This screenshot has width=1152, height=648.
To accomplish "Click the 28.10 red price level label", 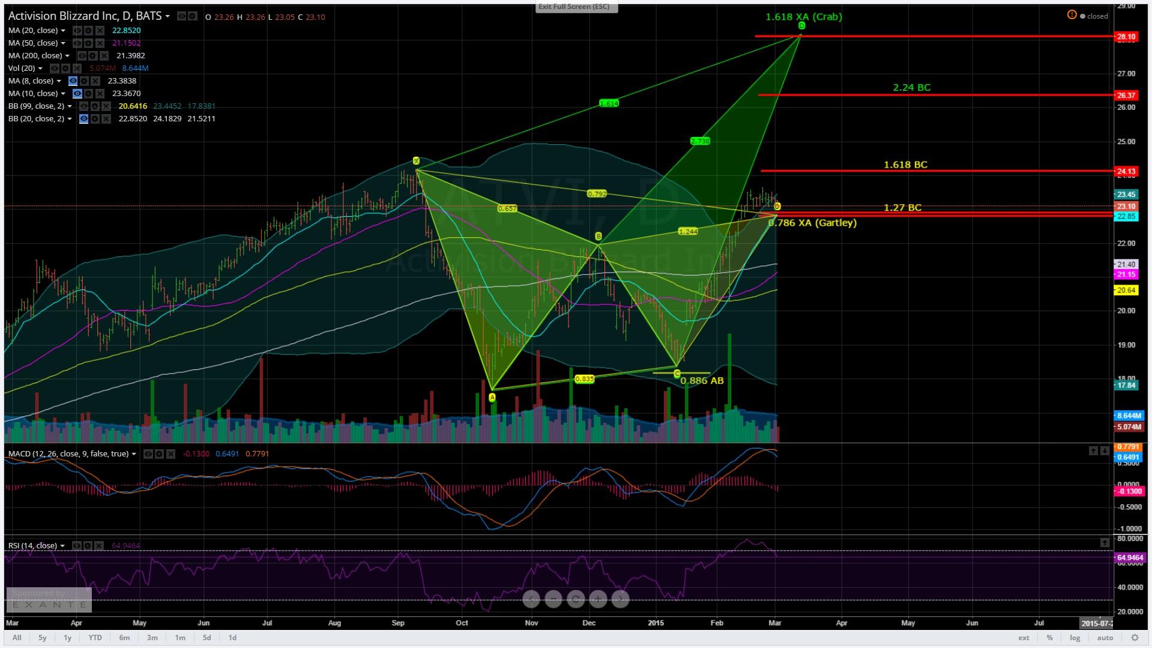I will click(1126, 37).
